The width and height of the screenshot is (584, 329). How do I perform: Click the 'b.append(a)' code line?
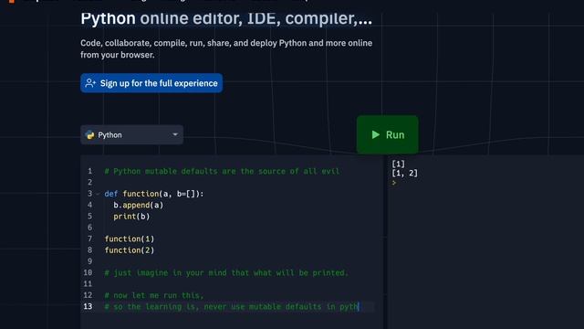pos(138,205)
